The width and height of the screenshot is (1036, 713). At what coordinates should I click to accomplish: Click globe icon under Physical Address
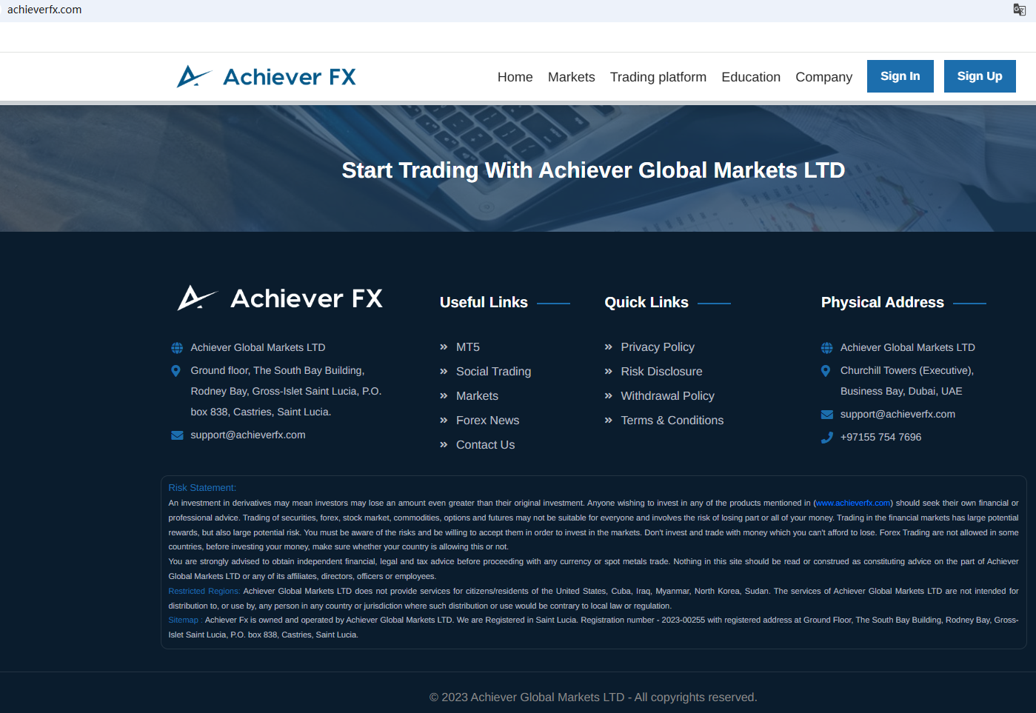coord(826,348)
